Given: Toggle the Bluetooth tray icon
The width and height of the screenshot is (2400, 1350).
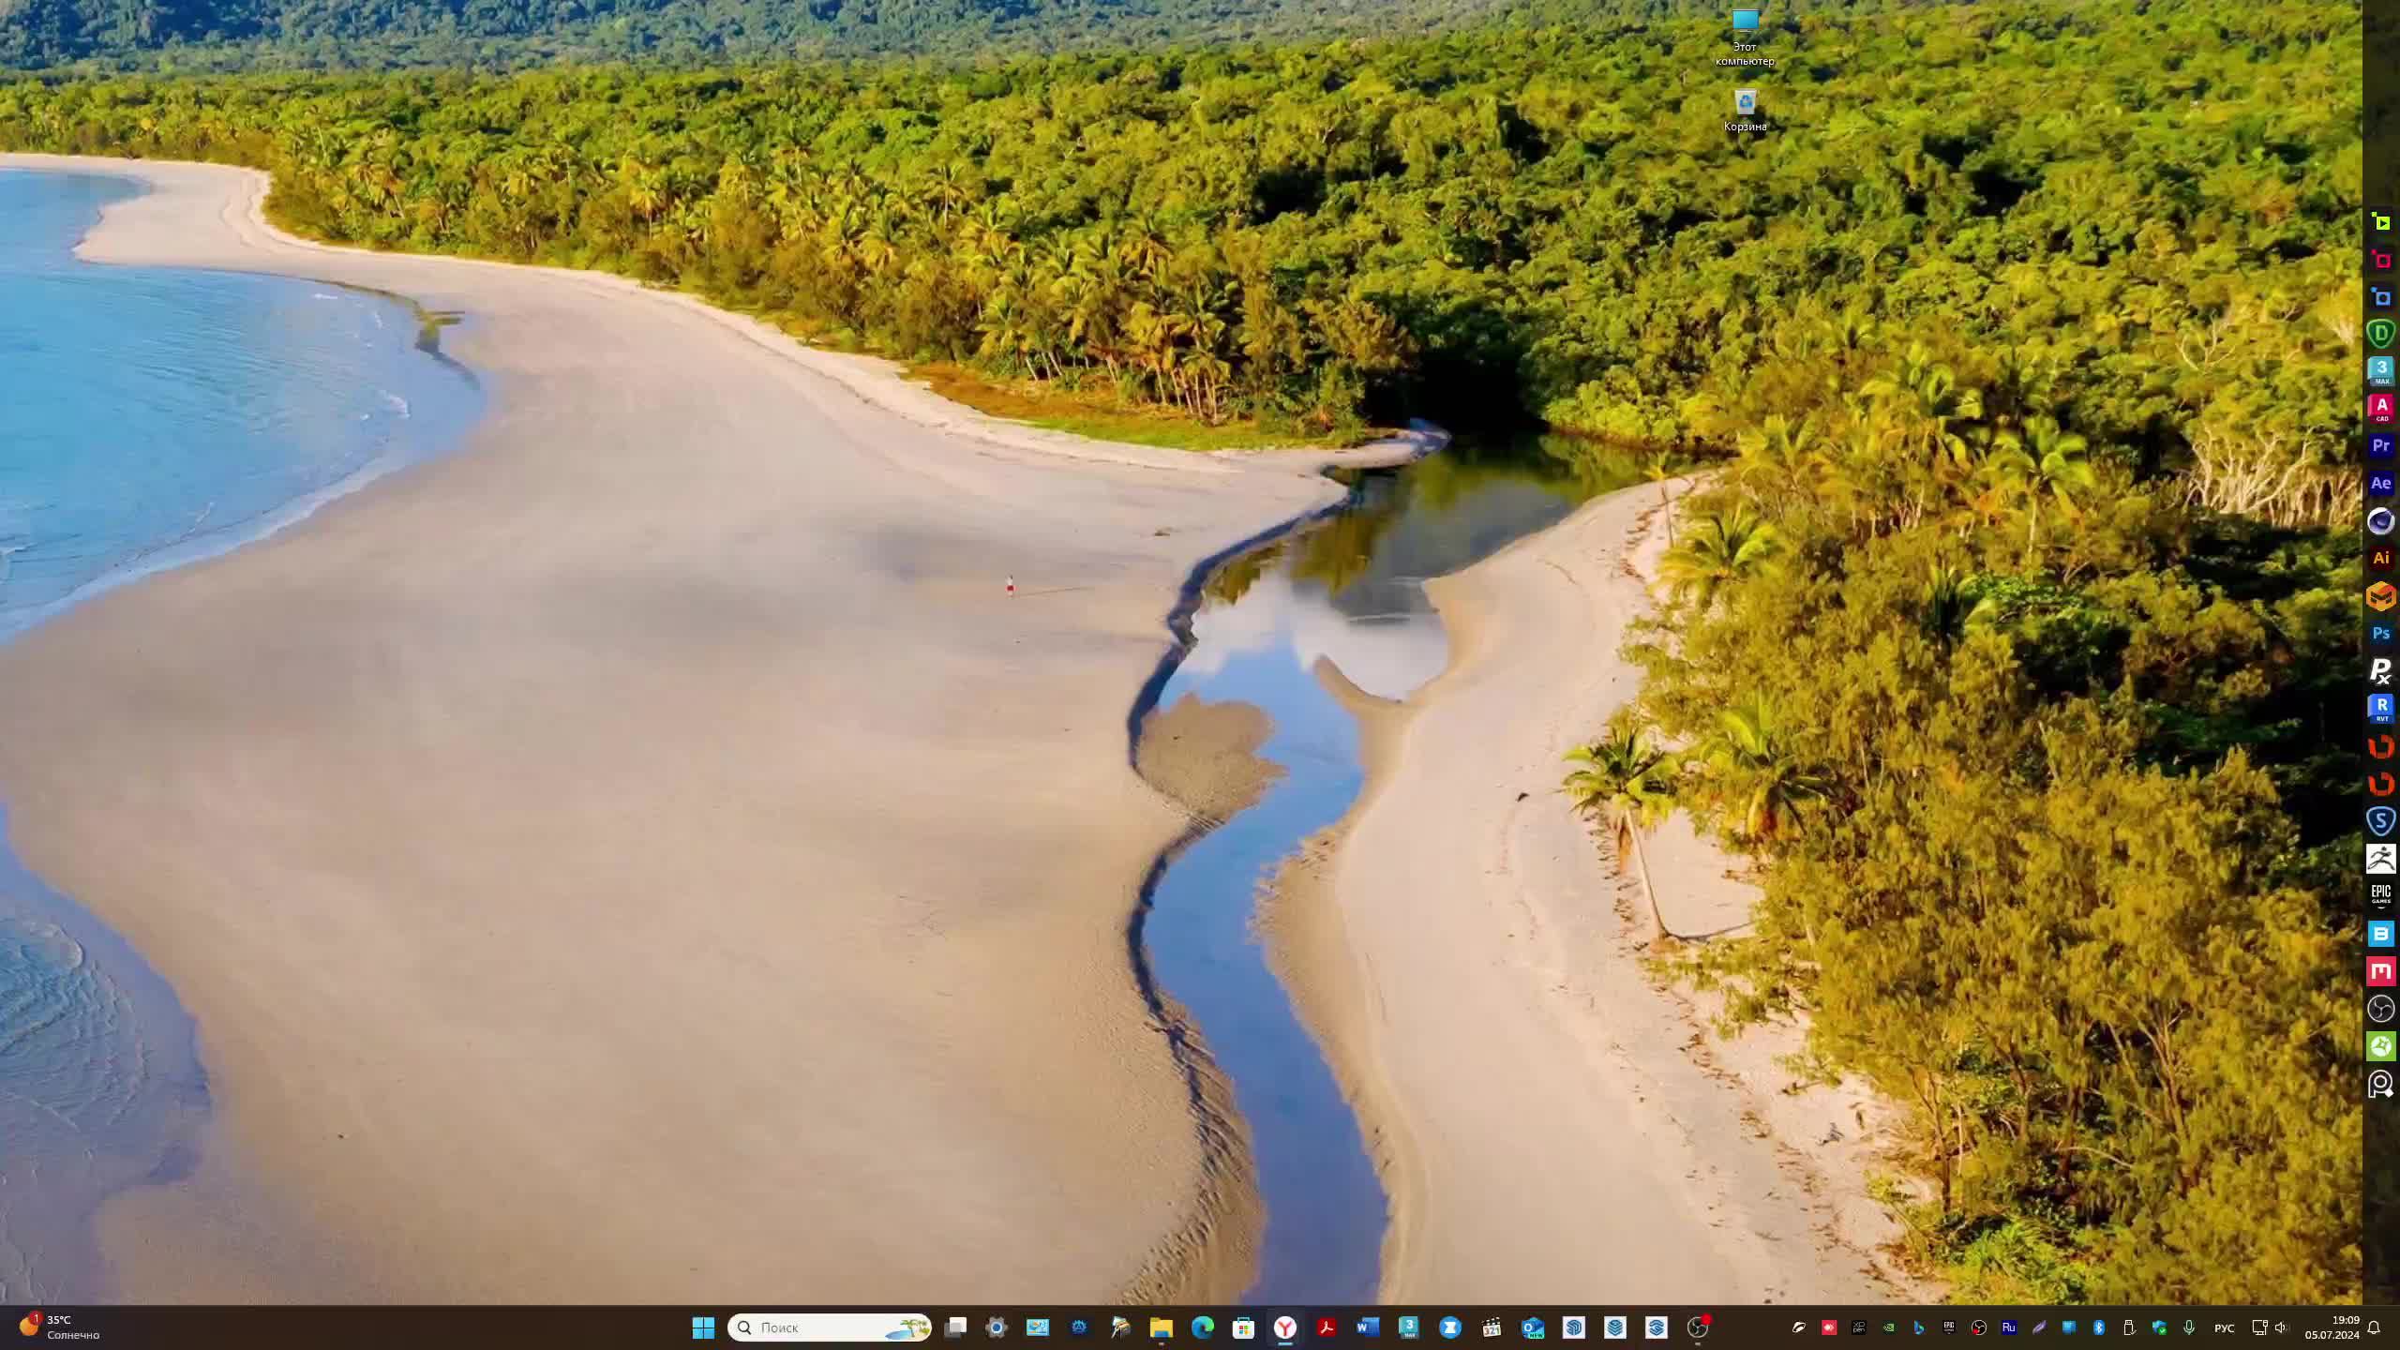Looking at the screenshot, I should coord(2099,1327).
